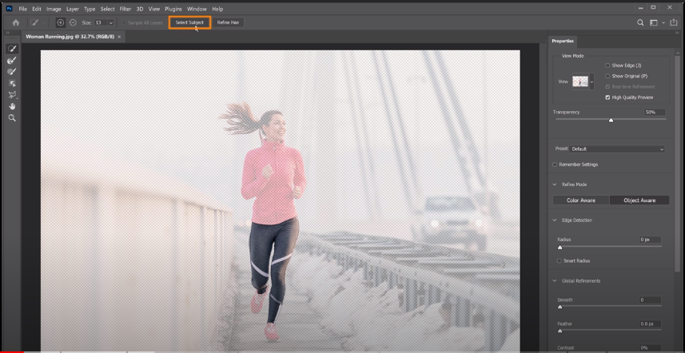Choose the Lasso tool in left toolbar
The image size is (685, 353).
(x=12, y=94)
